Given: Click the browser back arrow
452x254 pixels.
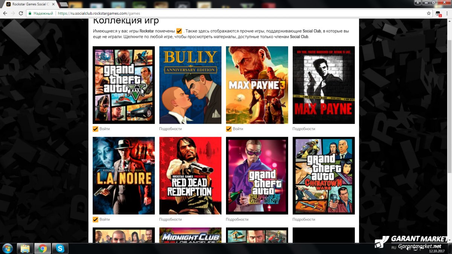Looking at the screenshot, I should (x=5, y=13).
